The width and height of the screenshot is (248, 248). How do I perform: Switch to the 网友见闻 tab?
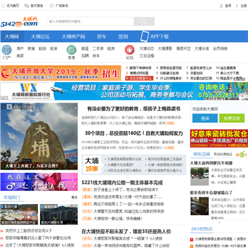click(x=202, y=154)
